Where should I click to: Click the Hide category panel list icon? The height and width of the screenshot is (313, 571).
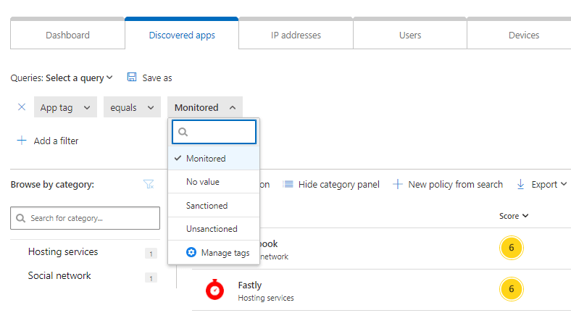[288, 185]
